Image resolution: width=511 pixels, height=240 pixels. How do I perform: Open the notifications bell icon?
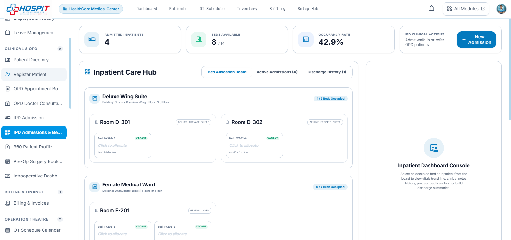pos(431,9)
